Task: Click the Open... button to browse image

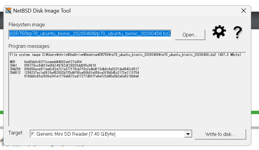Action: [190, 35]
